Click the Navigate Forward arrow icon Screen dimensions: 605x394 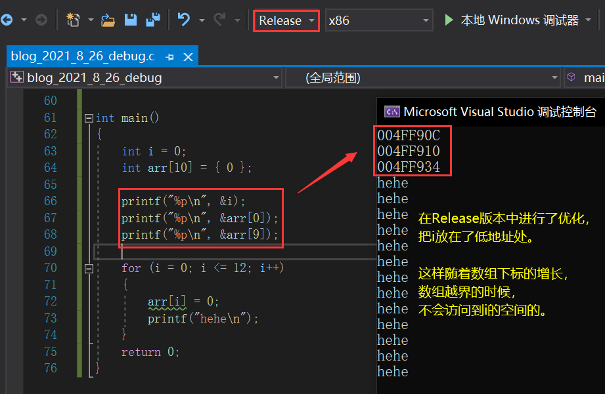pos(41,20)
